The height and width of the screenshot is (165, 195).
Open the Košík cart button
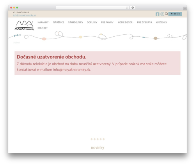[x=175, y=14]
